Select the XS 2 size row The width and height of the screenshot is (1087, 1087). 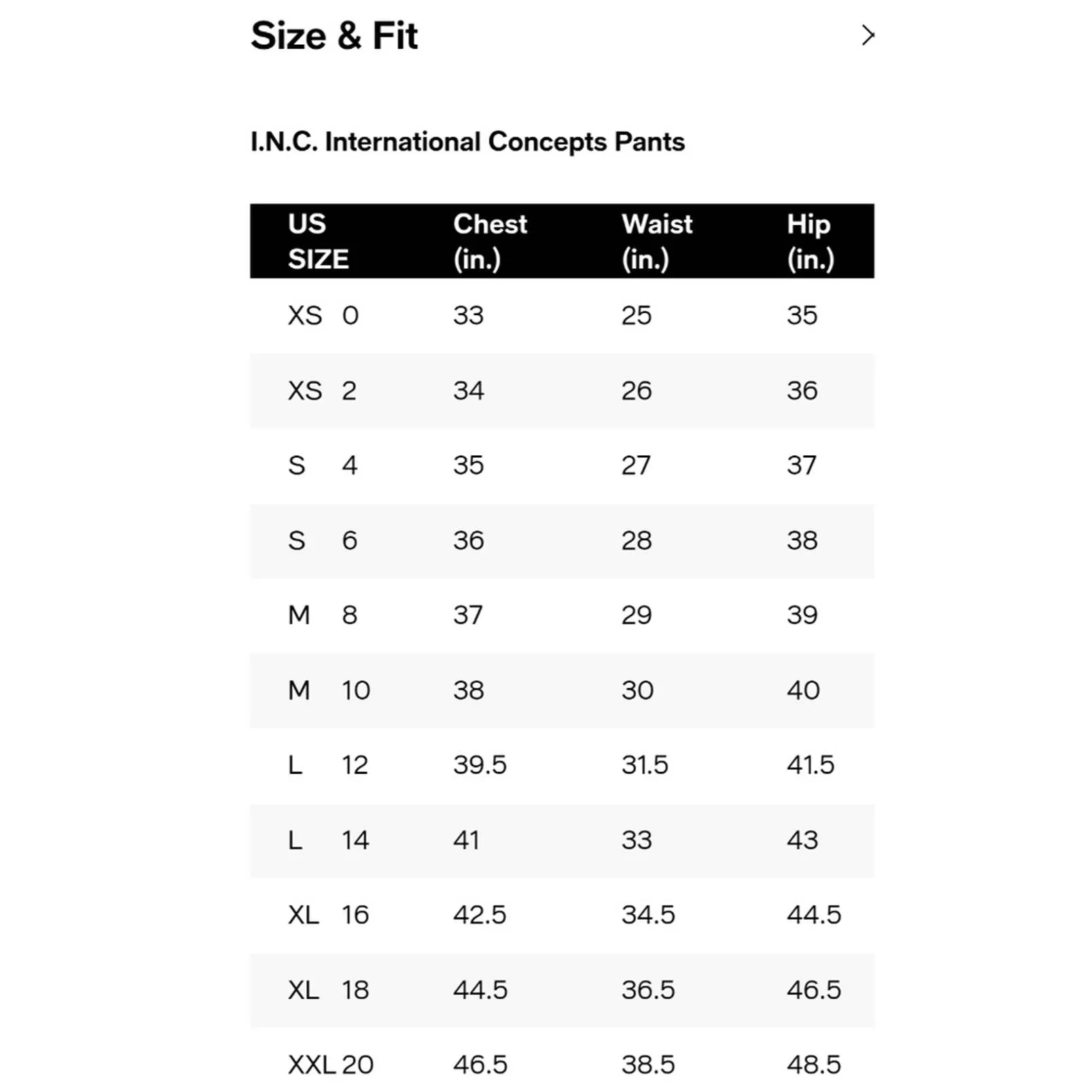[322, 391]
